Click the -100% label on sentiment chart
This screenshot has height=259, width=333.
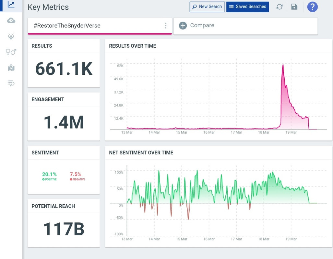point(118,234)
